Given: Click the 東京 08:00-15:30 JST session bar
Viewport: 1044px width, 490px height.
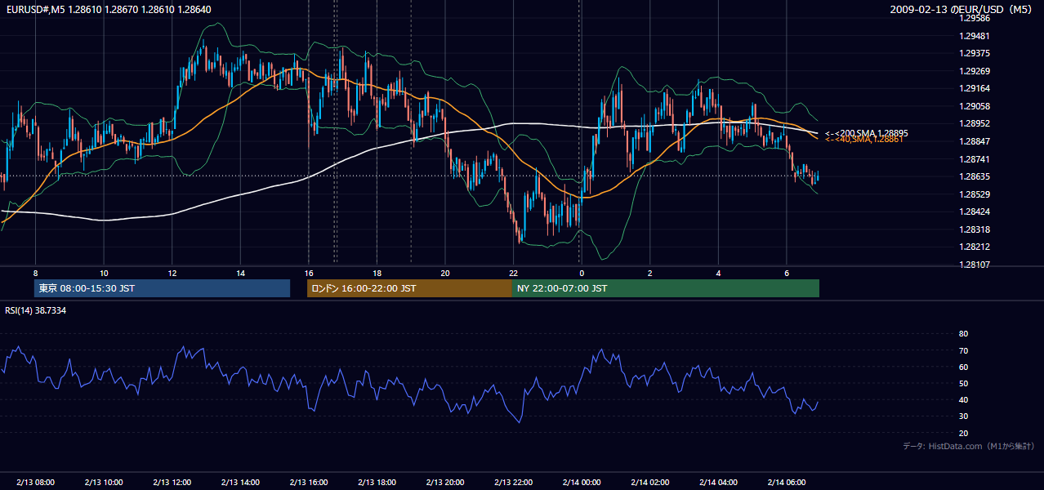Looking at the screenshot, I should coord(162,288).
